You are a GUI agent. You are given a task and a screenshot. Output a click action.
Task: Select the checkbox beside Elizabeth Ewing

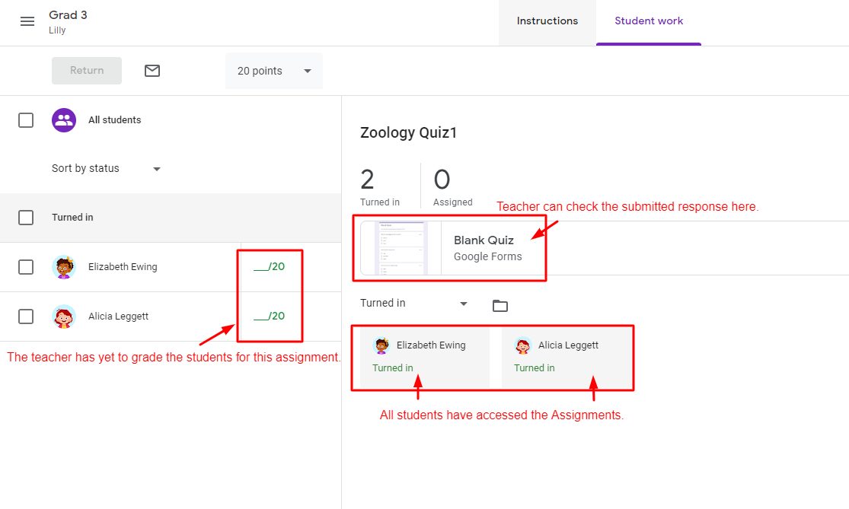25,267
